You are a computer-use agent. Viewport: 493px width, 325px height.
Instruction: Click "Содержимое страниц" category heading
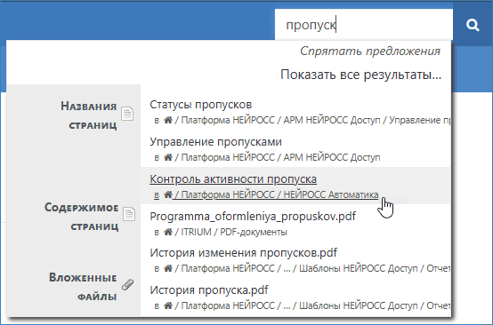pos(82,217)
